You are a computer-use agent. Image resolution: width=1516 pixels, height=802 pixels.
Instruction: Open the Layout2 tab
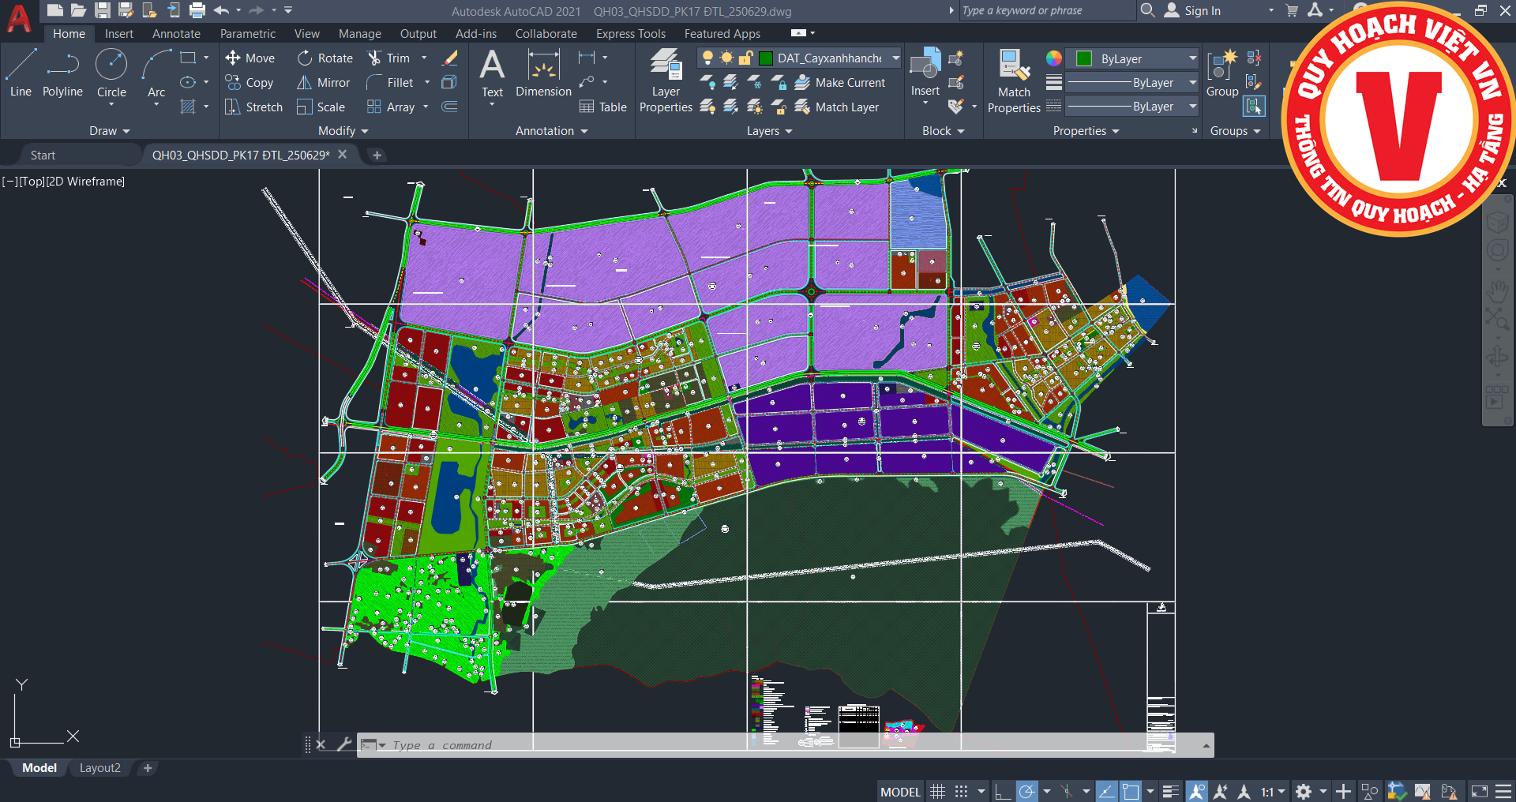click(x=100, y=768)
